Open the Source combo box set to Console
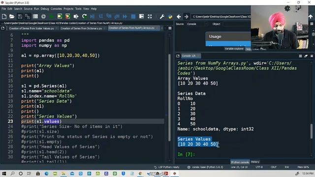The height and width of the screenshot is (177, 315). point(197,24)
